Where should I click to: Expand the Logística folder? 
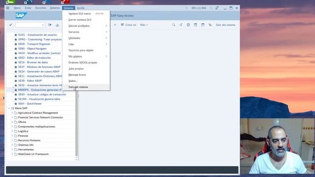point(12,131)
